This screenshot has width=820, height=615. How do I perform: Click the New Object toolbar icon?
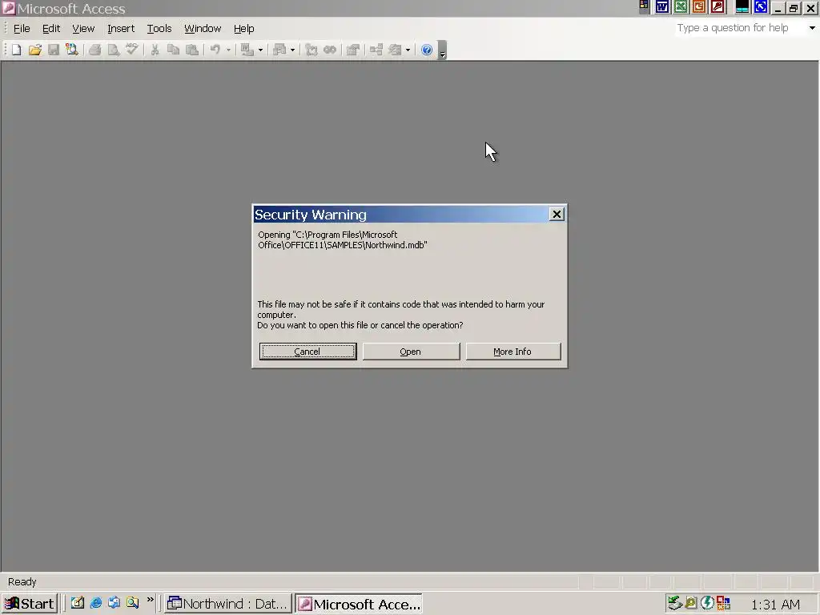[x=395, y=50]
